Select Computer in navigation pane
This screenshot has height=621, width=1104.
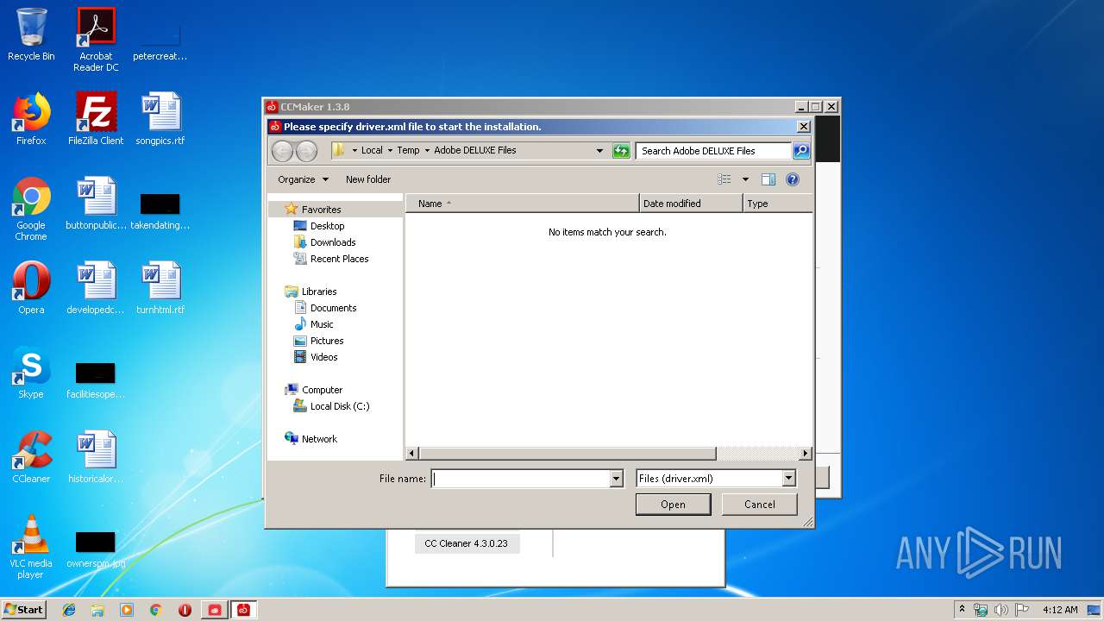coord(322,390)
